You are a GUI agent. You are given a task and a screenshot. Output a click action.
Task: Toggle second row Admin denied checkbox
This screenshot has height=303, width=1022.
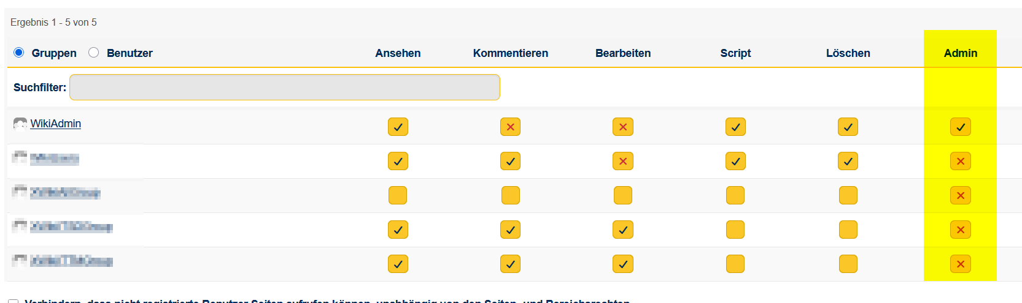click(x=960, y=161)
